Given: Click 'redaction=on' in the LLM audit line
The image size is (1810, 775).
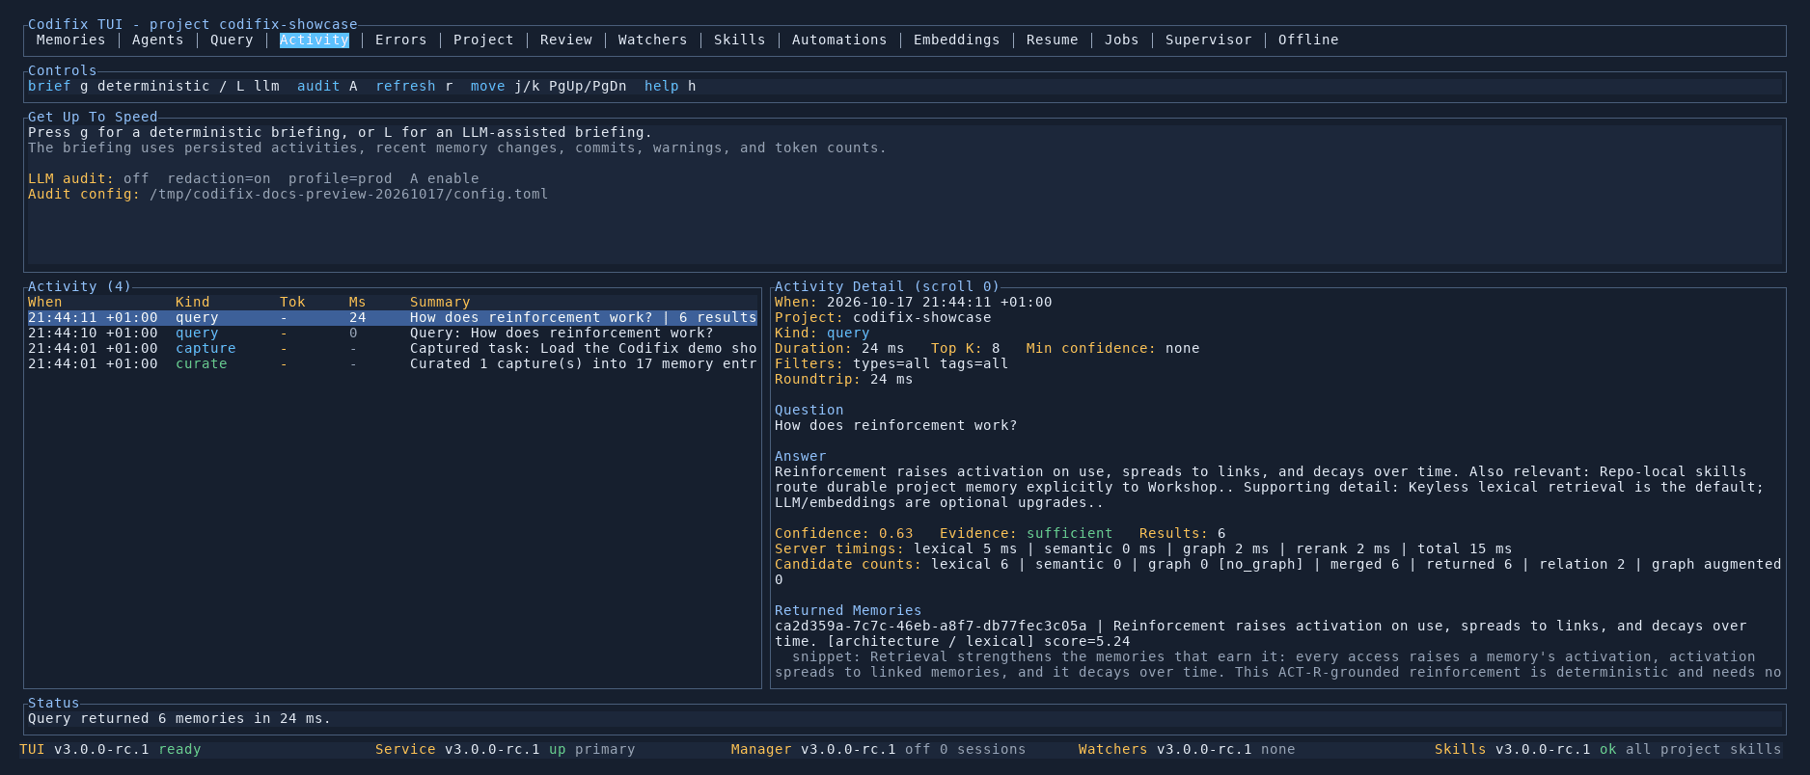Looking at the screenshot, I should click(219, 178).
